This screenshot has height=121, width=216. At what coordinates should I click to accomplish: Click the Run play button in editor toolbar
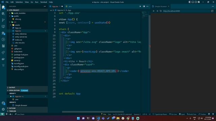click(x=140, y=6)
